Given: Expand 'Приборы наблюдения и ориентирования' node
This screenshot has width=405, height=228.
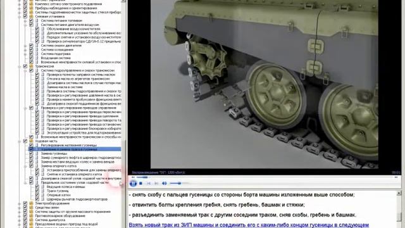Looking at the screenshot, I should click(x=20, y=8).
